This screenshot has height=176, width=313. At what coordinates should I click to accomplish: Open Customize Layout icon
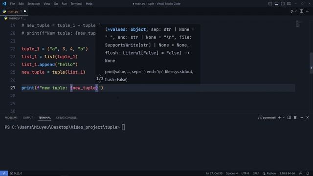(x=289, y=3)
